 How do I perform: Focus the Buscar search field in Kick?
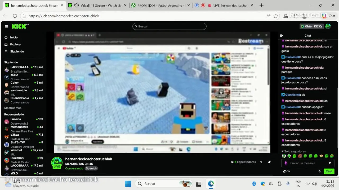169,26
